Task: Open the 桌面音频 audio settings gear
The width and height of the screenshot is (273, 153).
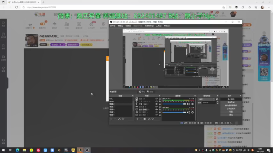Action: [192, 112]
